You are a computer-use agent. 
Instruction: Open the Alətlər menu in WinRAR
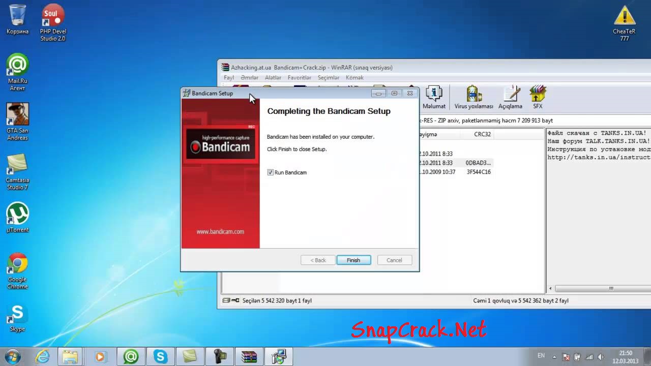273,78
